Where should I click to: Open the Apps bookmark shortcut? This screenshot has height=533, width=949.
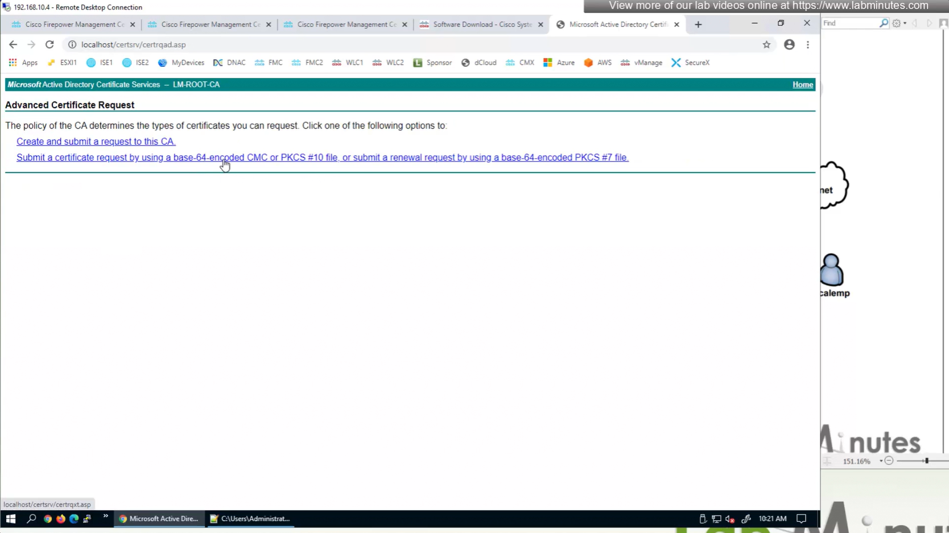(x=23, y=63)
